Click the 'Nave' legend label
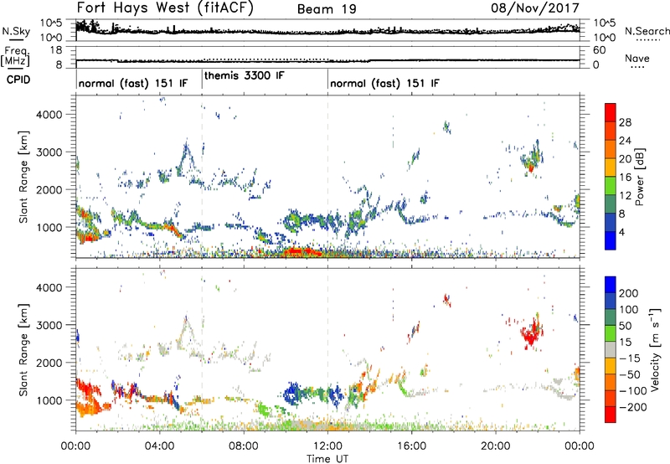This screenshot has width=670, height=464. click(636, 58)
